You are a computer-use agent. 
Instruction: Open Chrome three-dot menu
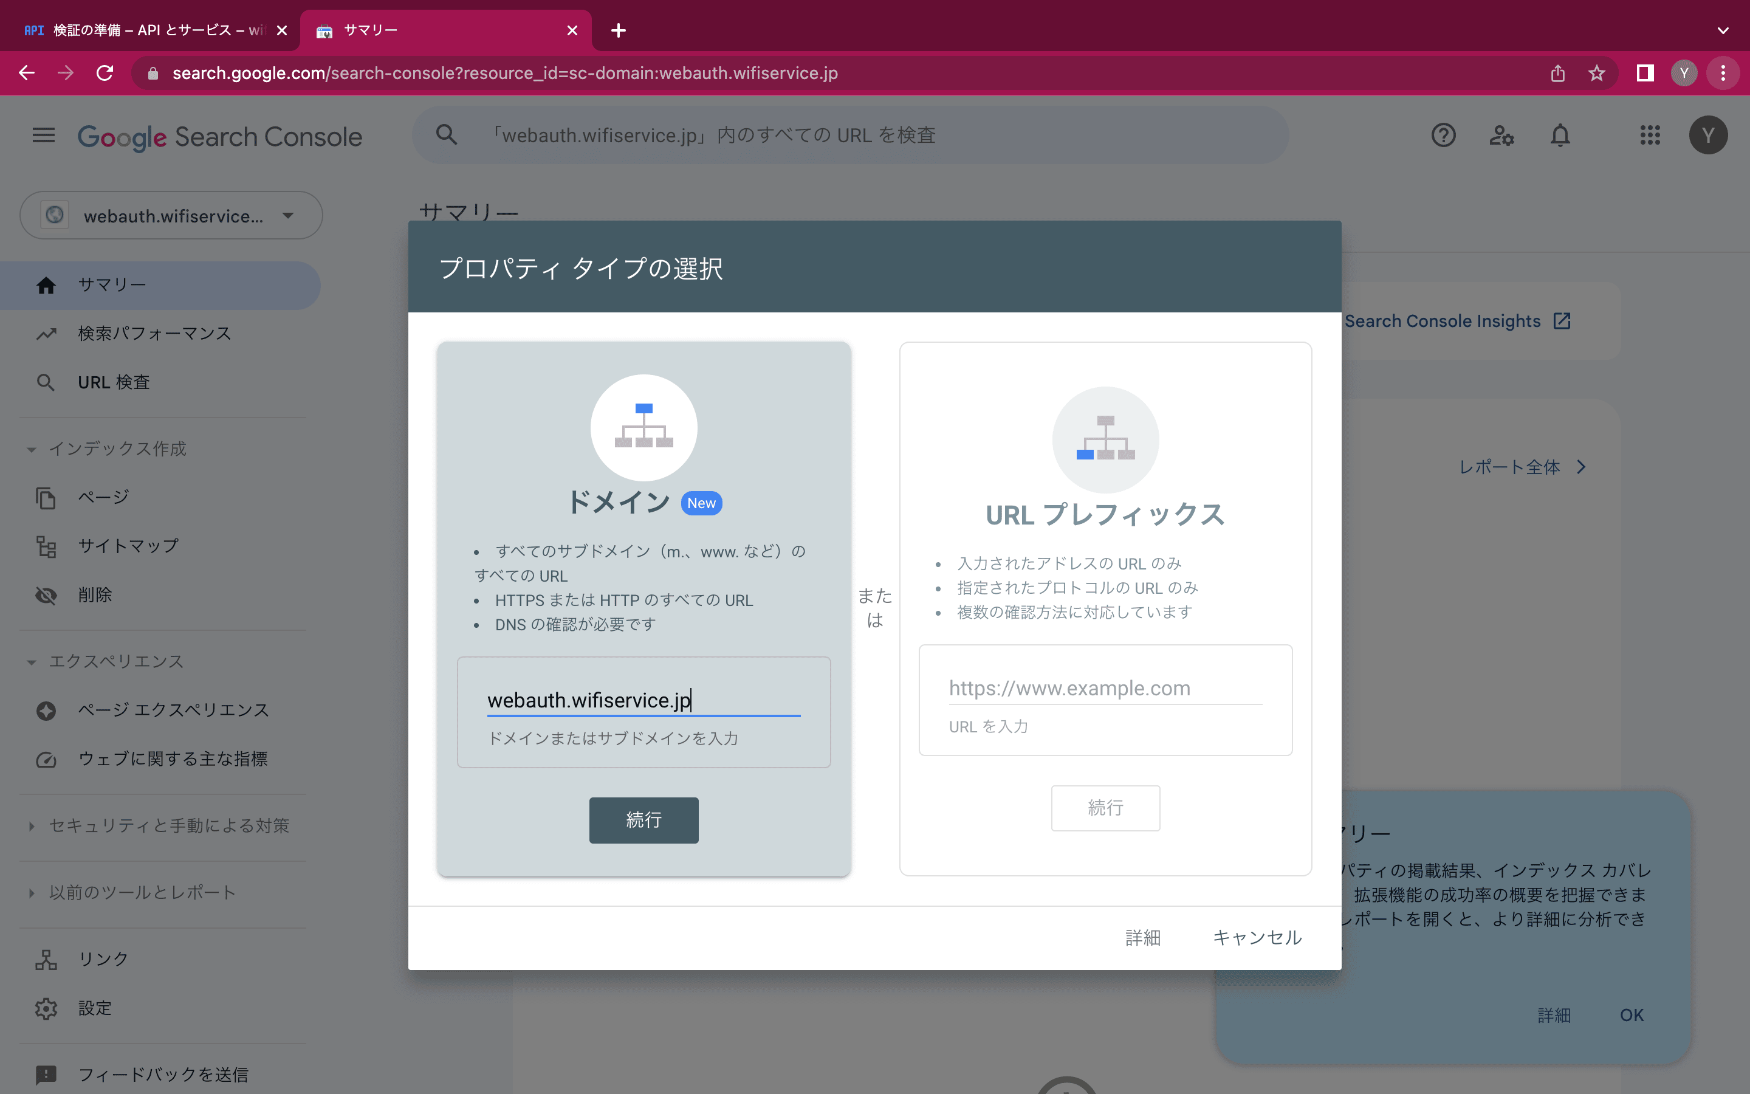tap(1723, 73)
